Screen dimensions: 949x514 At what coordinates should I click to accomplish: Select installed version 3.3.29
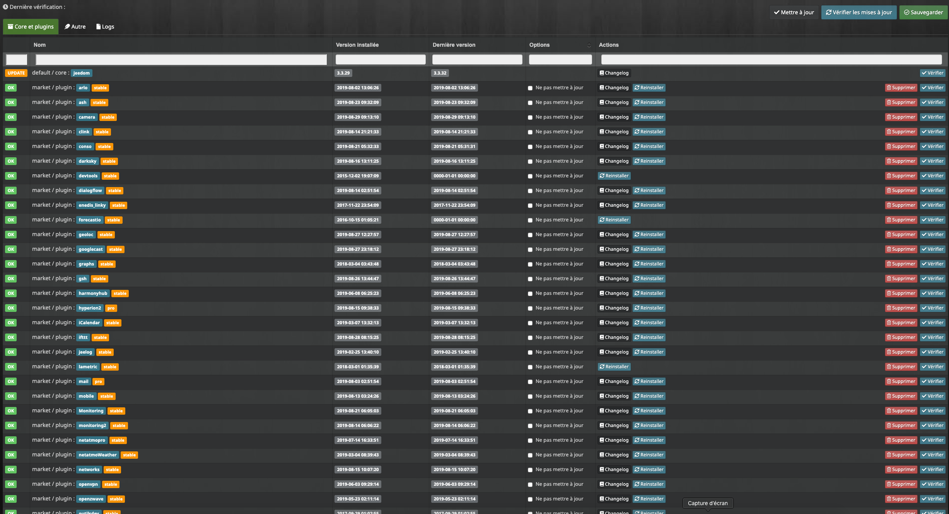(x=343, y=73)
